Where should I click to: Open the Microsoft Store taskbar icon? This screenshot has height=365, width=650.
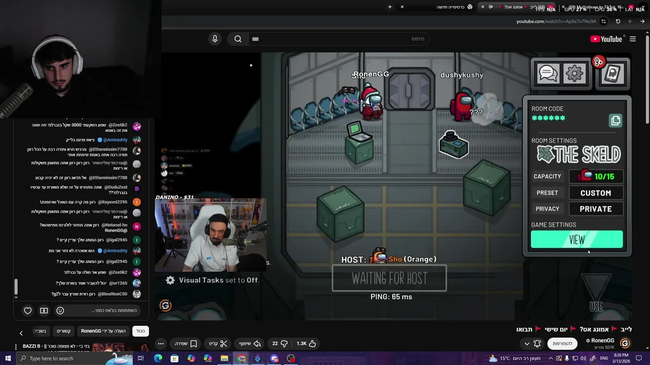click(x=174, y=358)
